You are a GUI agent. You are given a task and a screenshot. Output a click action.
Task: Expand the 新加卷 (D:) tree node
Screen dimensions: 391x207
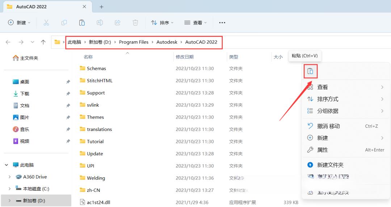tap(9, 200)
